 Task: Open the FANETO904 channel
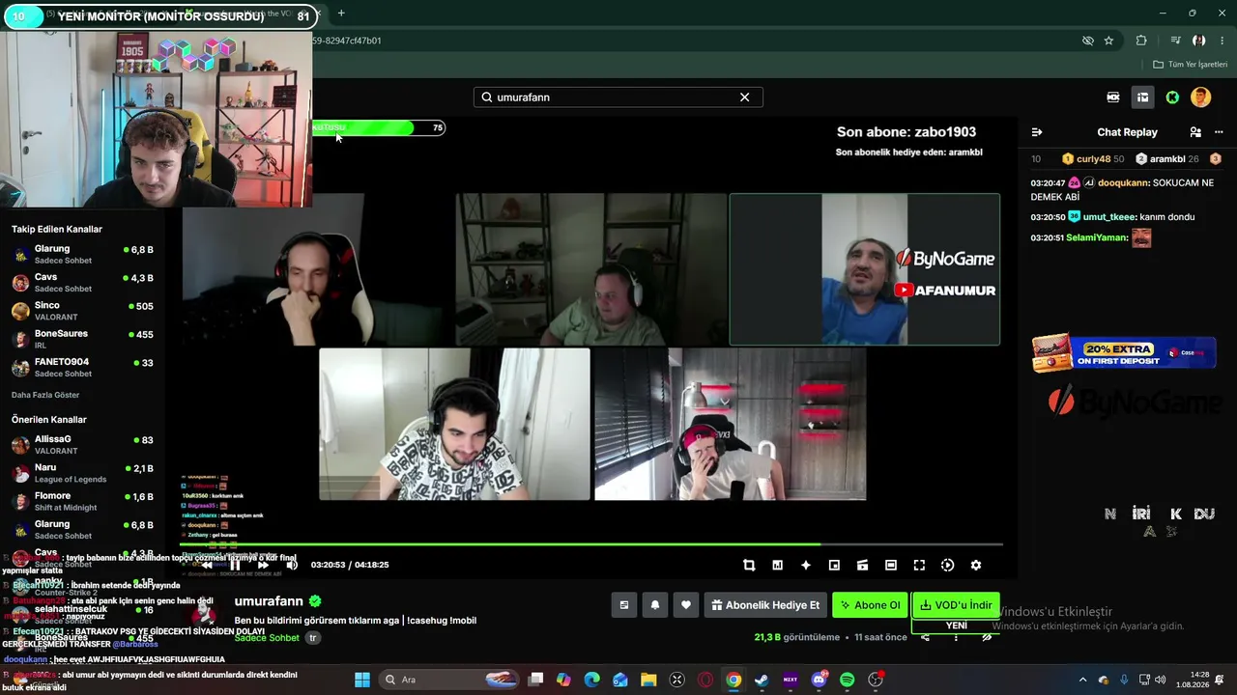[x=82, y=367]
